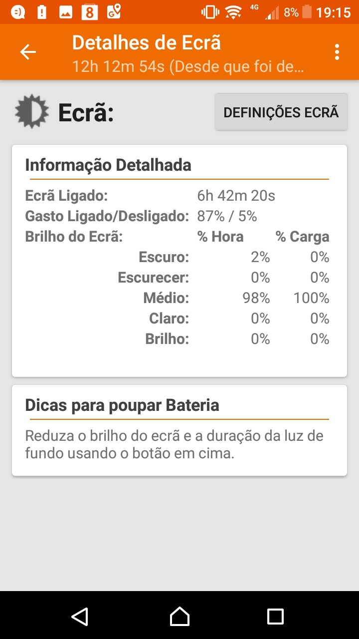
Task: Go to the Android home screen
Action: [179, 616]
